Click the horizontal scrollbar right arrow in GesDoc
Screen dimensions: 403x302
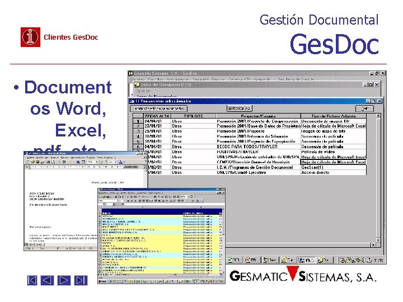pos(373,245)
